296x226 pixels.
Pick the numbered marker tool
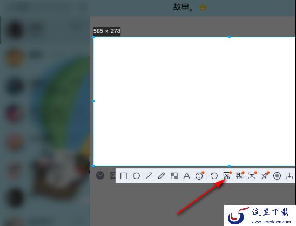(199, 176)
